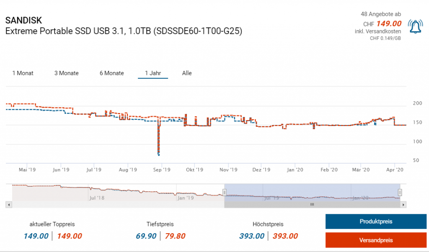Switch to the 3 Monate range

tap(66, 73)
